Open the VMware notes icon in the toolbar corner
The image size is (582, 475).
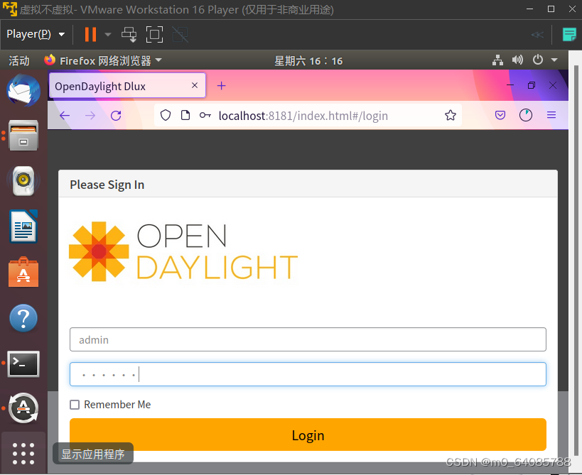tap(569, 35)
